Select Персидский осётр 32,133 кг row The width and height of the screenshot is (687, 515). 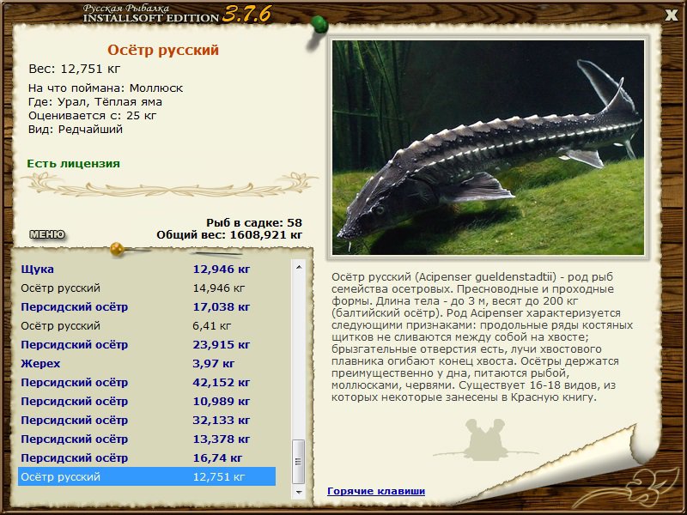pos(147,420)
